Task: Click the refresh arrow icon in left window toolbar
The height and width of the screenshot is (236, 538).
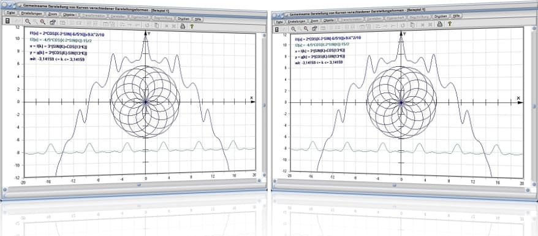Action: click(x=147, y=25)
